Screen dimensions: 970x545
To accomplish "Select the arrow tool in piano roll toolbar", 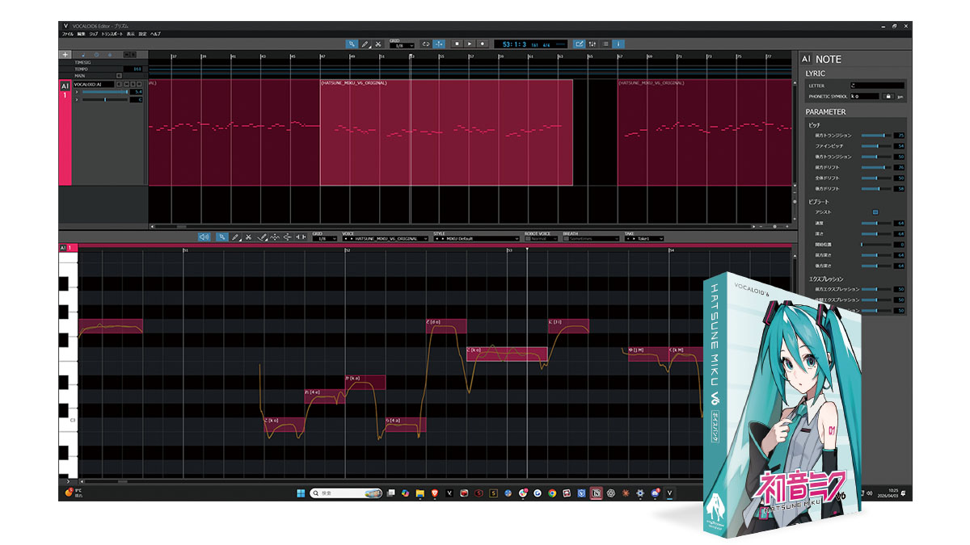I will coord(221,237).
